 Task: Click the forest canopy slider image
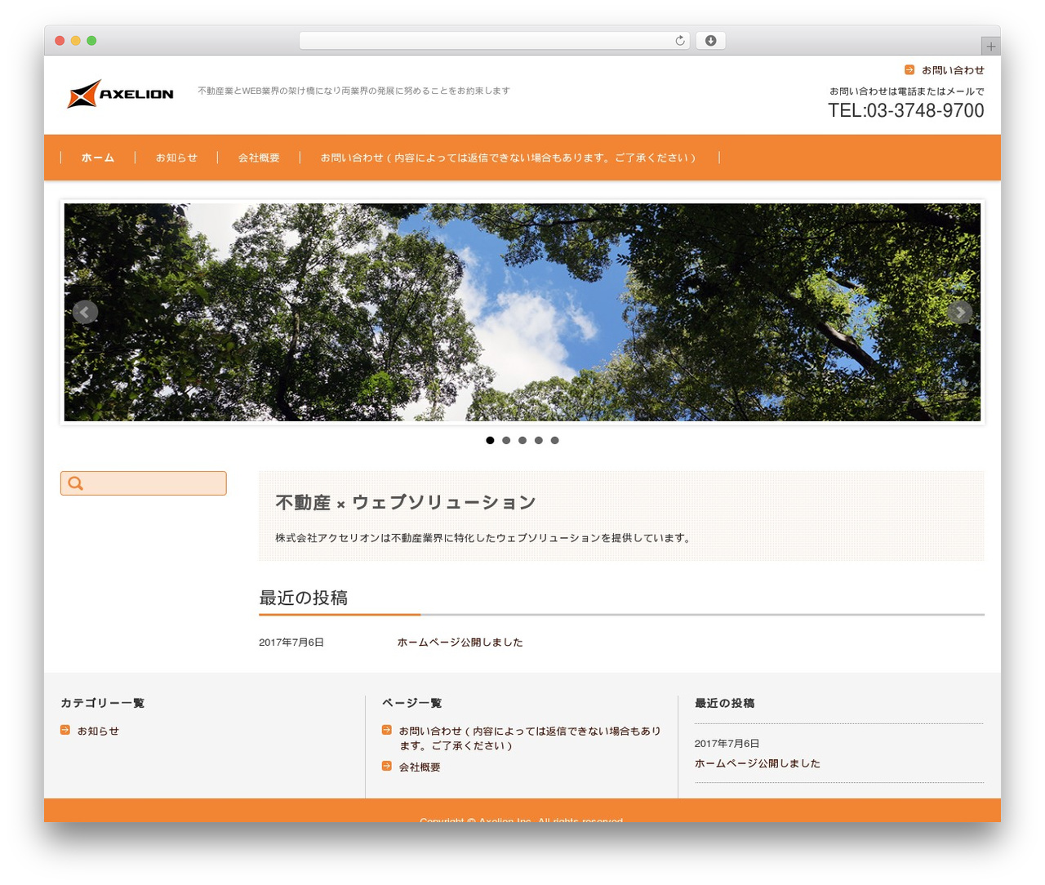point(522,312)
